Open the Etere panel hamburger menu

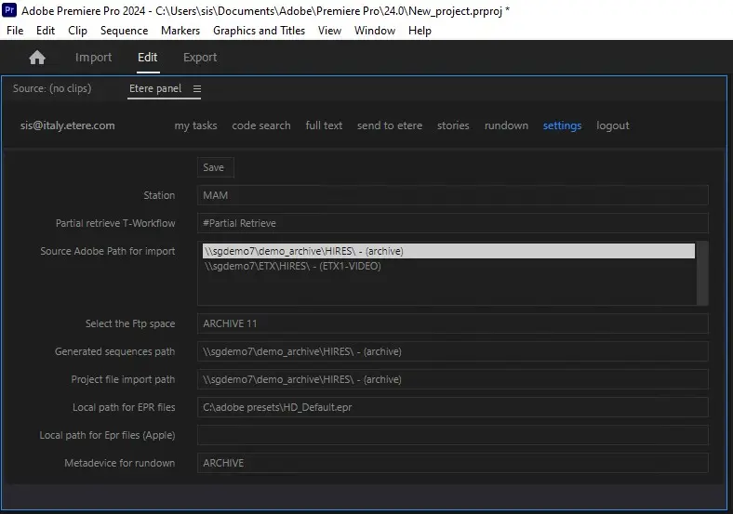196,88
